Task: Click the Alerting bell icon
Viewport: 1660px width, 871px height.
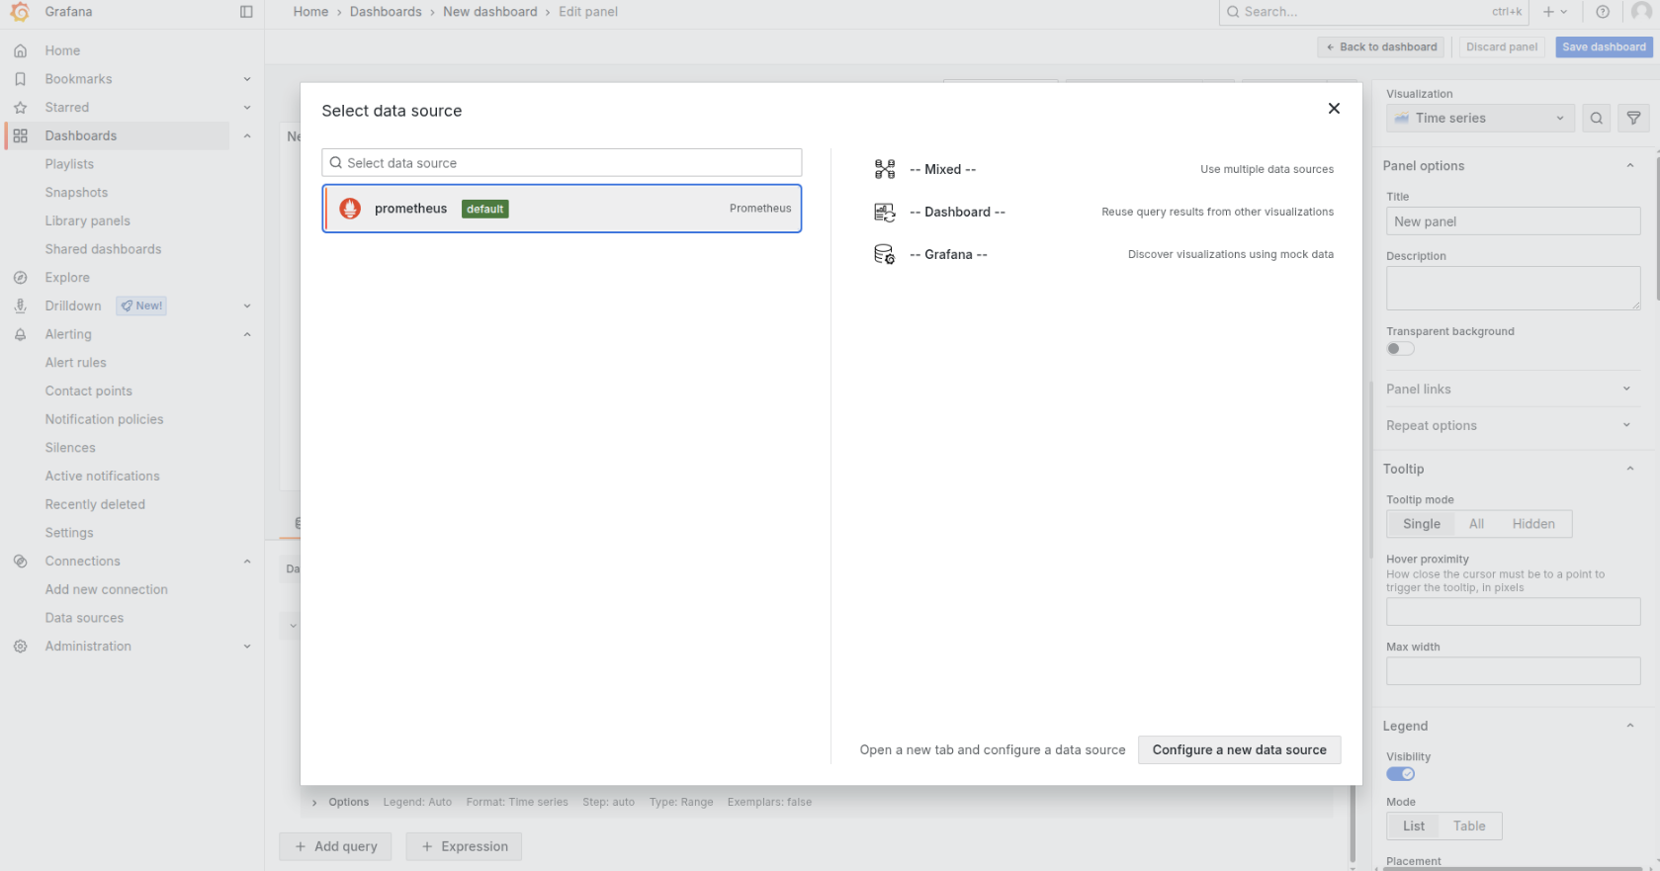Action: (x=20, y=334)
